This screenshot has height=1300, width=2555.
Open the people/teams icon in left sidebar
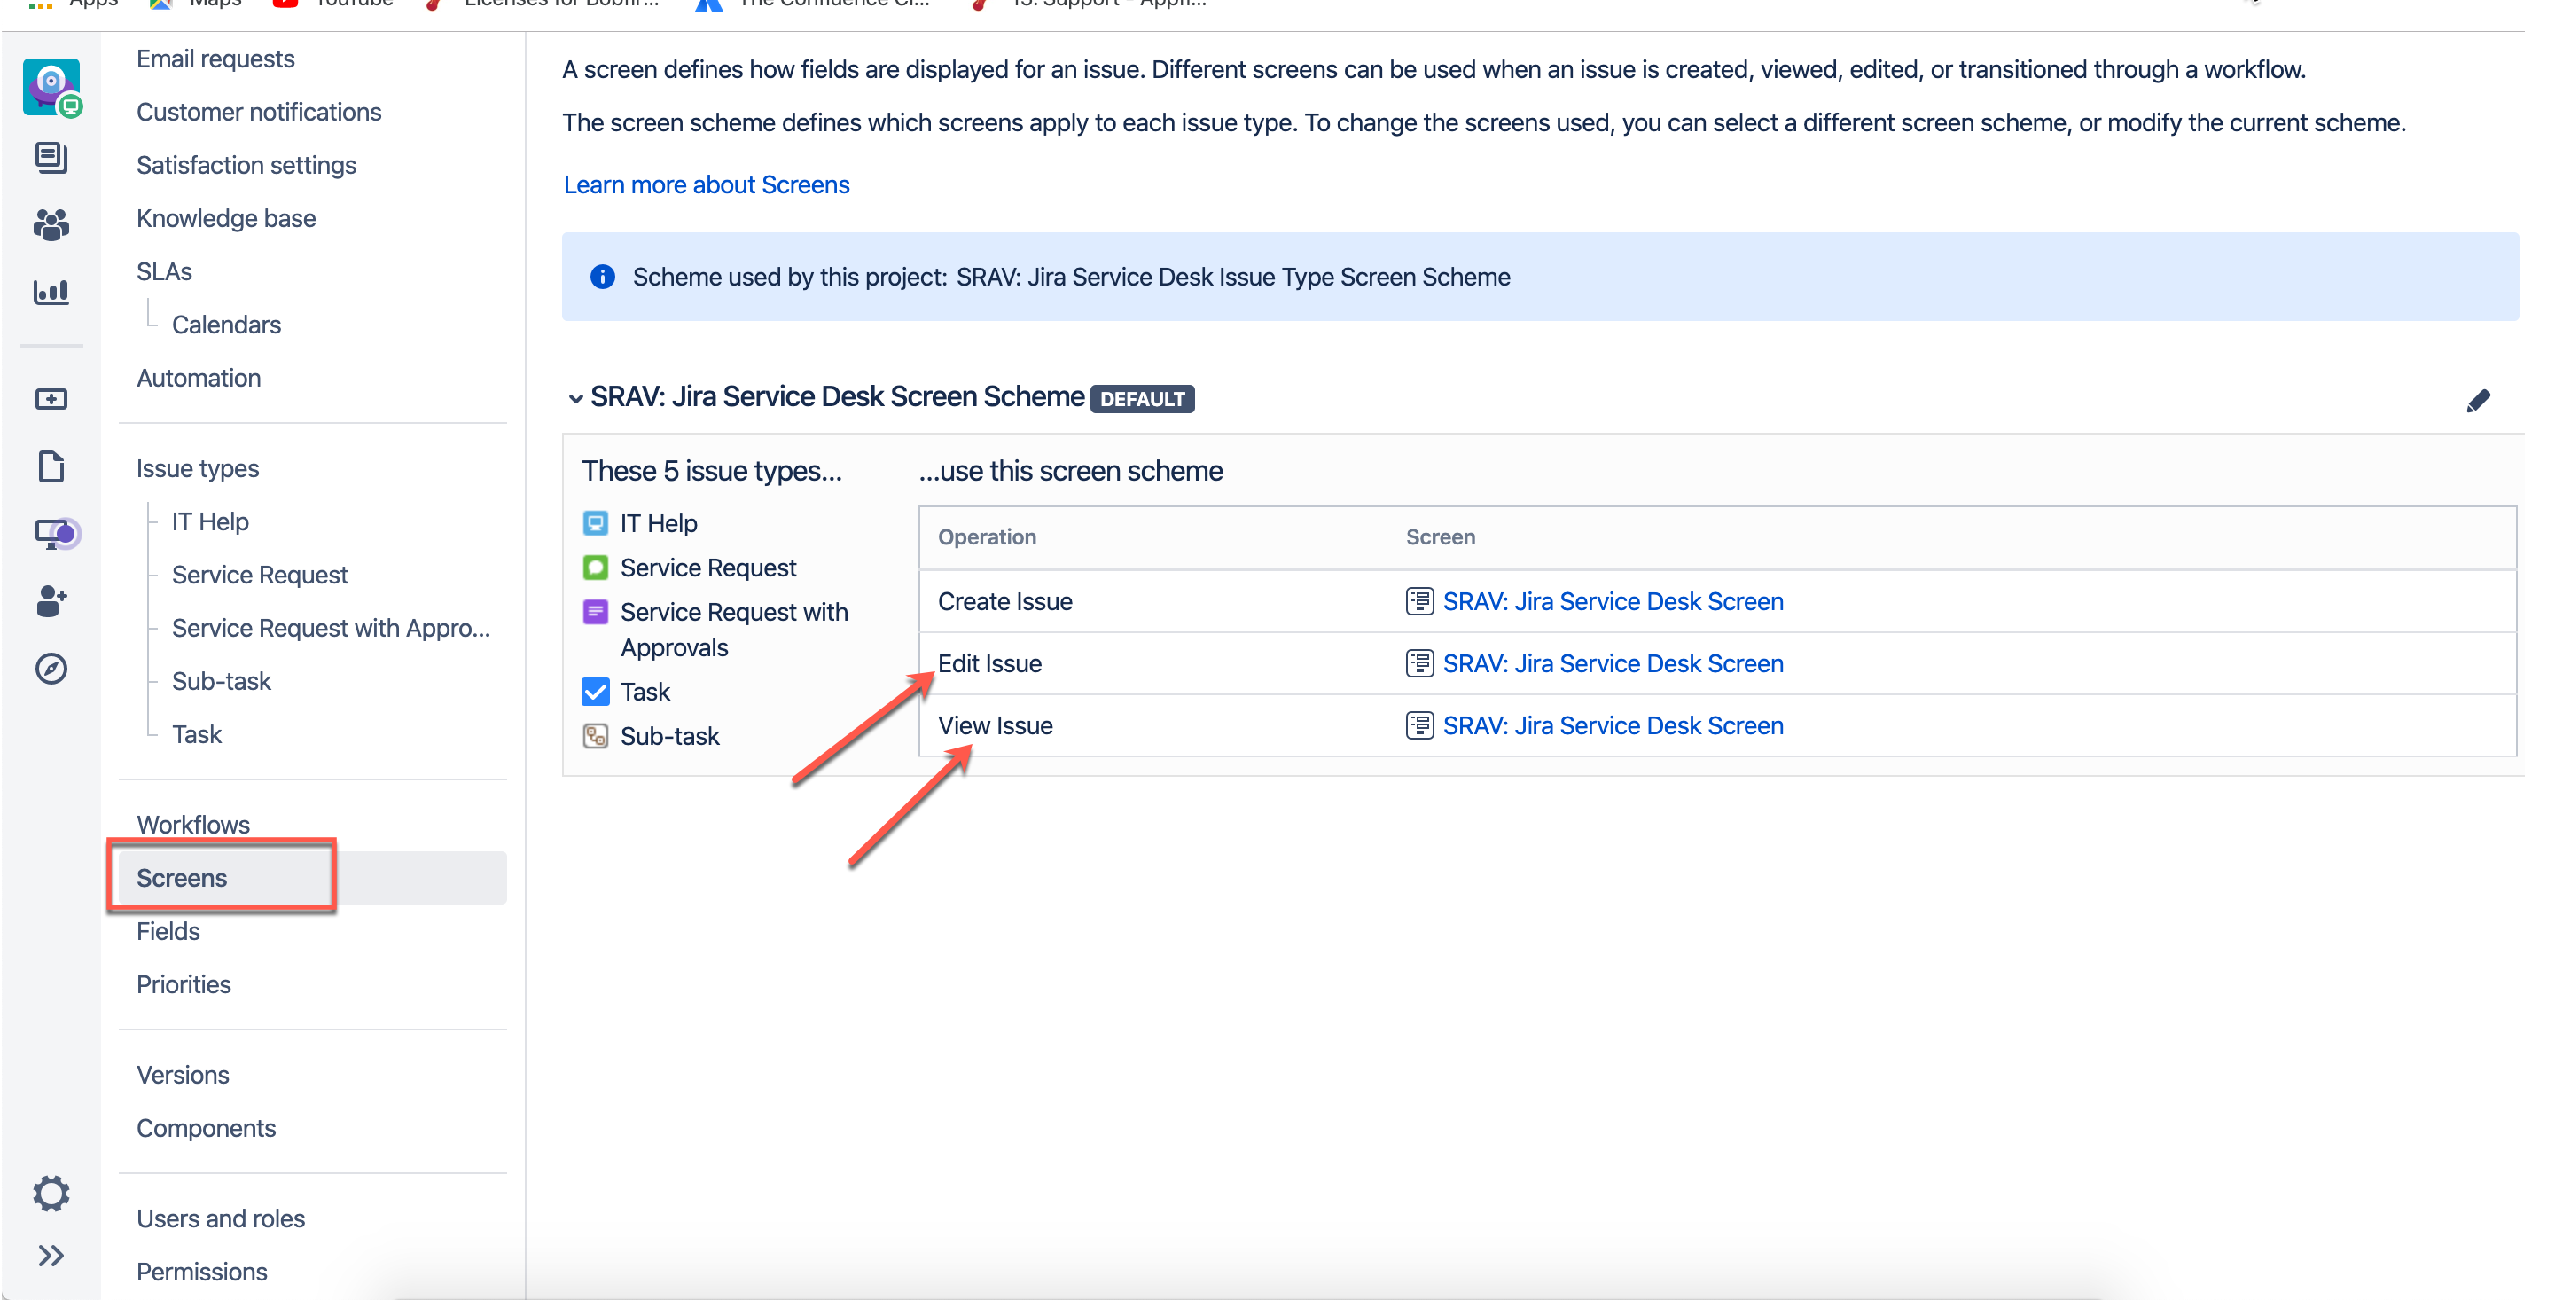(51, 225)
